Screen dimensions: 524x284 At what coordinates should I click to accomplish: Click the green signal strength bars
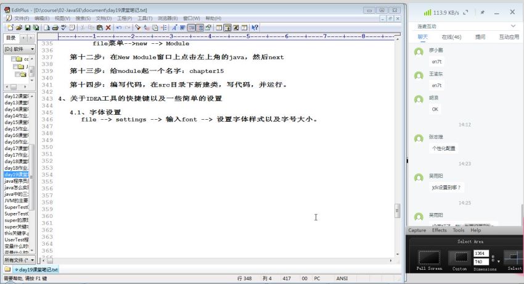tap(427, 12)
